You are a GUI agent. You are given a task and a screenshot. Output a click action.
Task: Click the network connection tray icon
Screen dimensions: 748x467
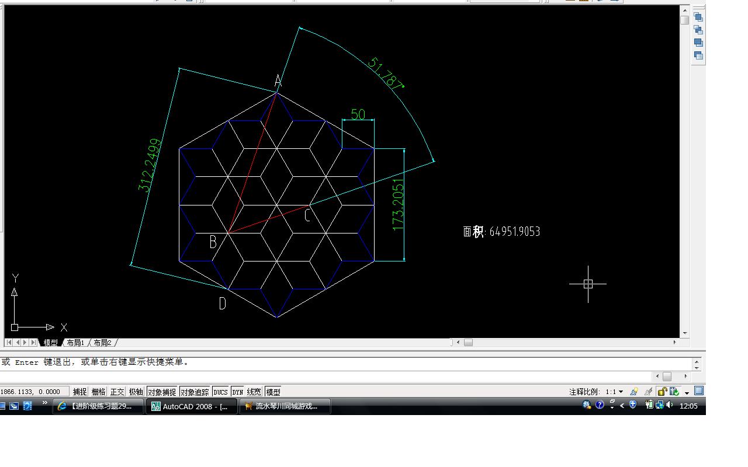[660, 405]
